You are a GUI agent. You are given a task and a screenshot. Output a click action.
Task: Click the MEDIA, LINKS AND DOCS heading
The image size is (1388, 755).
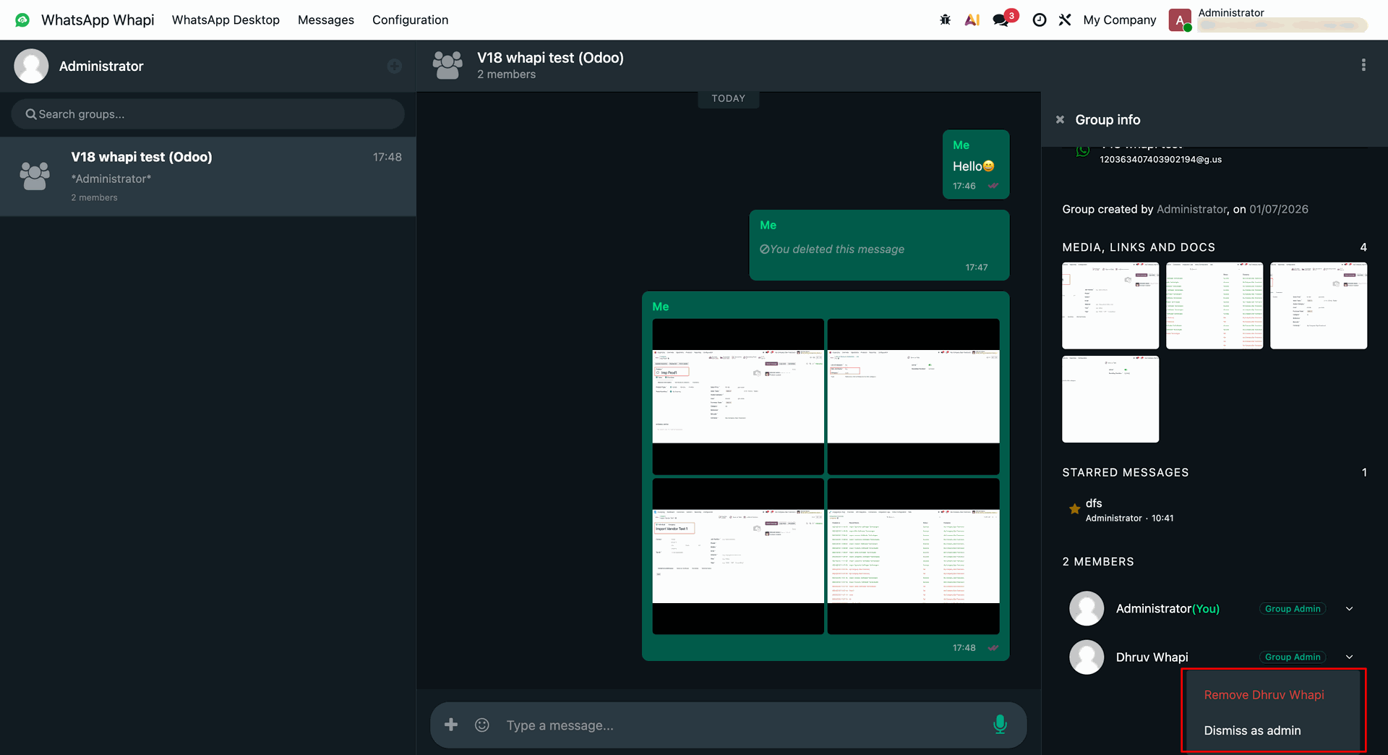click(x=1139, y=247)
